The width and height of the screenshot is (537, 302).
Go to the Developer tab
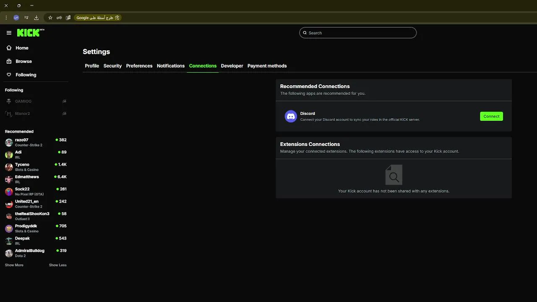tap(232, 66)
